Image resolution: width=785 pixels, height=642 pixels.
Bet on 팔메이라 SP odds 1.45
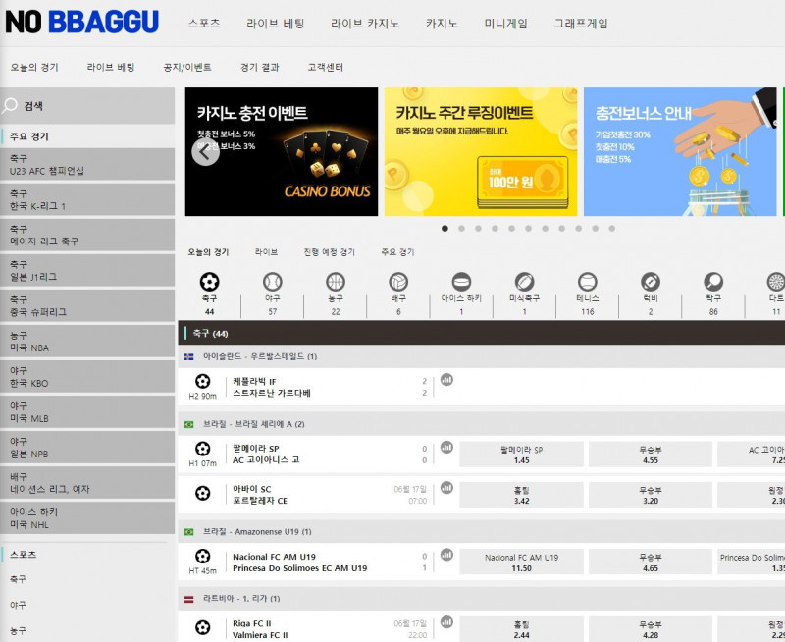[x=521, y=455]
